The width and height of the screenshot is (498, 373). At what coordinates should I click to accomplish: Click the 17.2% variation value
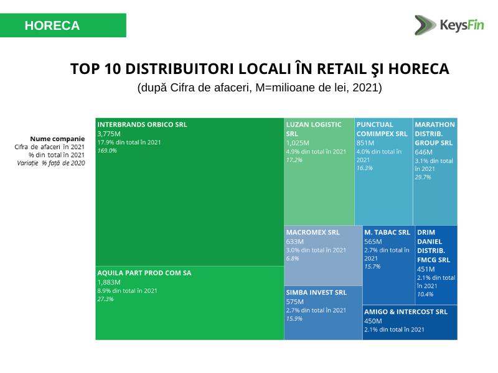294,160
